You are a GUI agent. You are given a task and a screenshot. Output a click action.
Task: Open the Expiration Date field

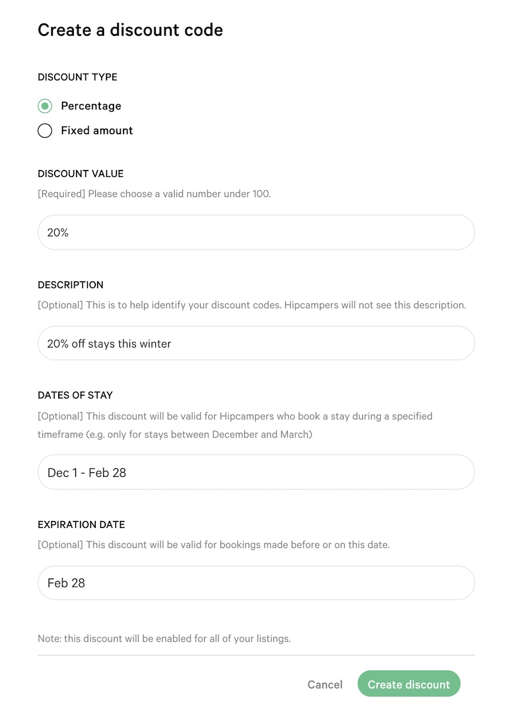(x=256, y=583)
